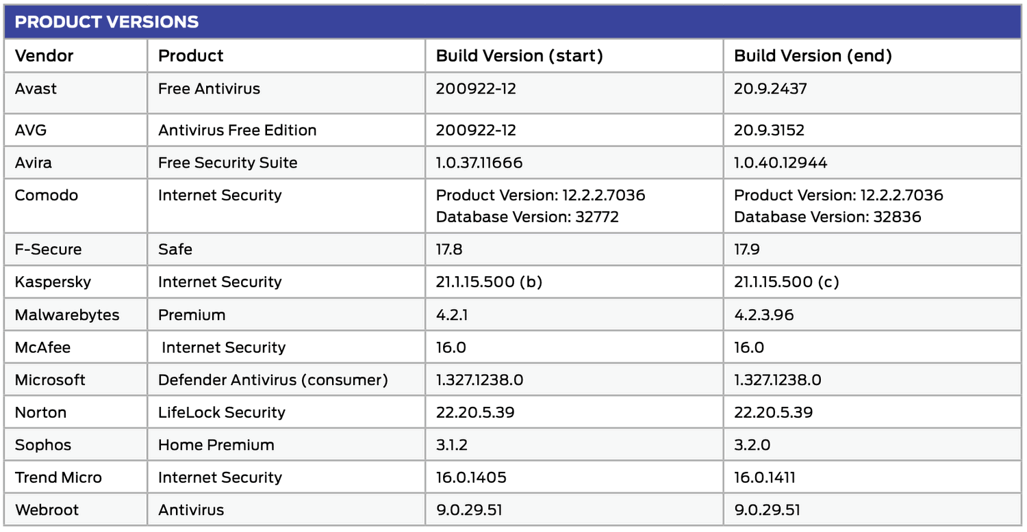Viewport: 1027px width, 532px height.
Task: Click the PRODUCT VERSIONS table title
Action: [x=107, y=22]
